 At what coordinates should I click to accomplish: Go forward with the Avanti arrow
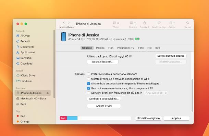click(69, 23)
